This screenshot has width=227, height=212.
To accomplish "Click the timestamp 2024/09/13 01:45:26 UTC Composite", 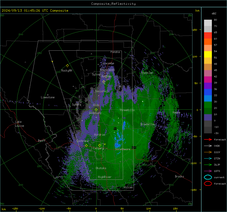I will (35, 10).
